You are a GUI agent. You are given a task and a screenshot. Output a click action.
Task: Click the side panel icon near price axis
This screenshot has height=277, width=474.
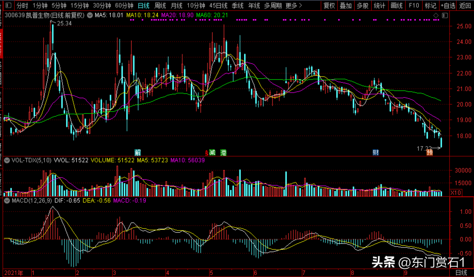click(445, 16)
